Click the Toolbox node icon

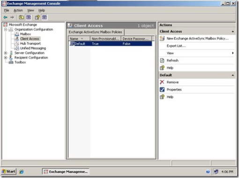point(11,62)
